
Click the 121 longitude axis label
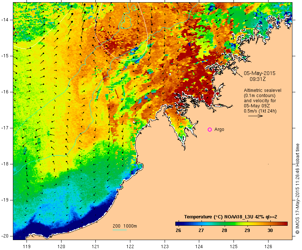pos(96,247)
